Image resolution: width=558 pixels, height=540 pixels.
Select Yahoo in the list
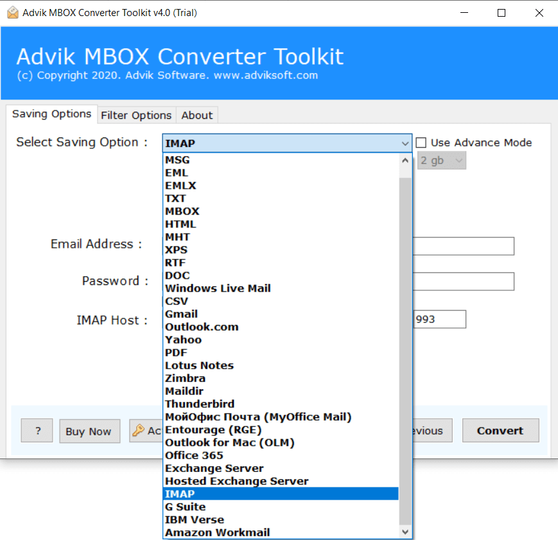click(281, 340)
